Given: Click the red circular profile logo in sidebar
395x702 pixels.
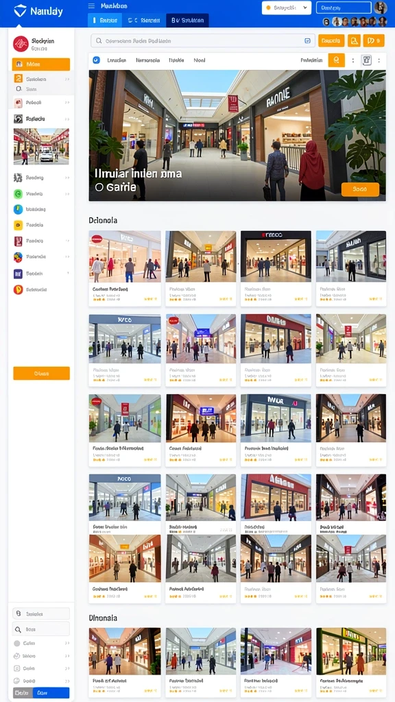Looking at the screenshot, I should coord(21,44).
